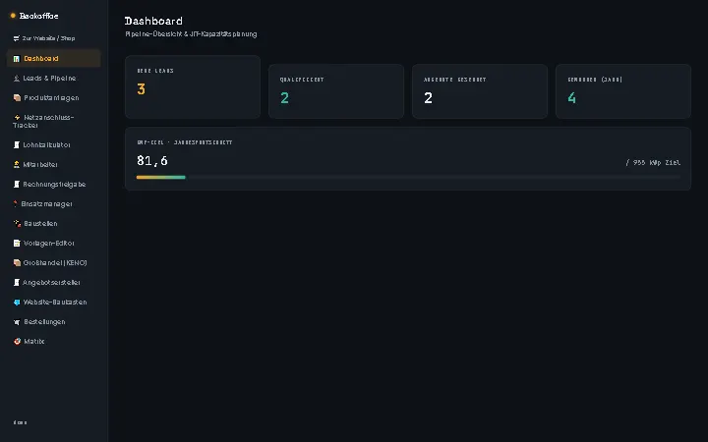Click the lightning icon for Netzanschluss-Tracker
The height and width of the screenshot is (442, 708).
[x=17, y=117]
